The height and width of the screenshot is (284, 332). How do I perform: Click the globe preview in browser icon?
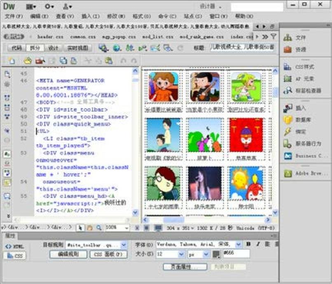pyautogui.click(x=117, y=48)
